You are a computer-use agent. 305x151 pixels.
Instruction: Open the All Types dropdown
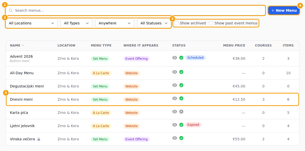pos(77,23)
